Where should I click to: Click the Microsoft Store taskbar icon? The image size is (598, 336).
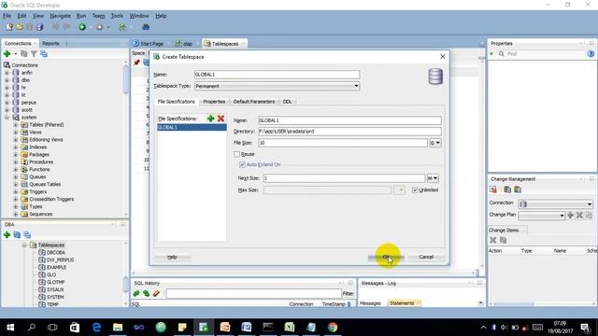tap(75, 328)
